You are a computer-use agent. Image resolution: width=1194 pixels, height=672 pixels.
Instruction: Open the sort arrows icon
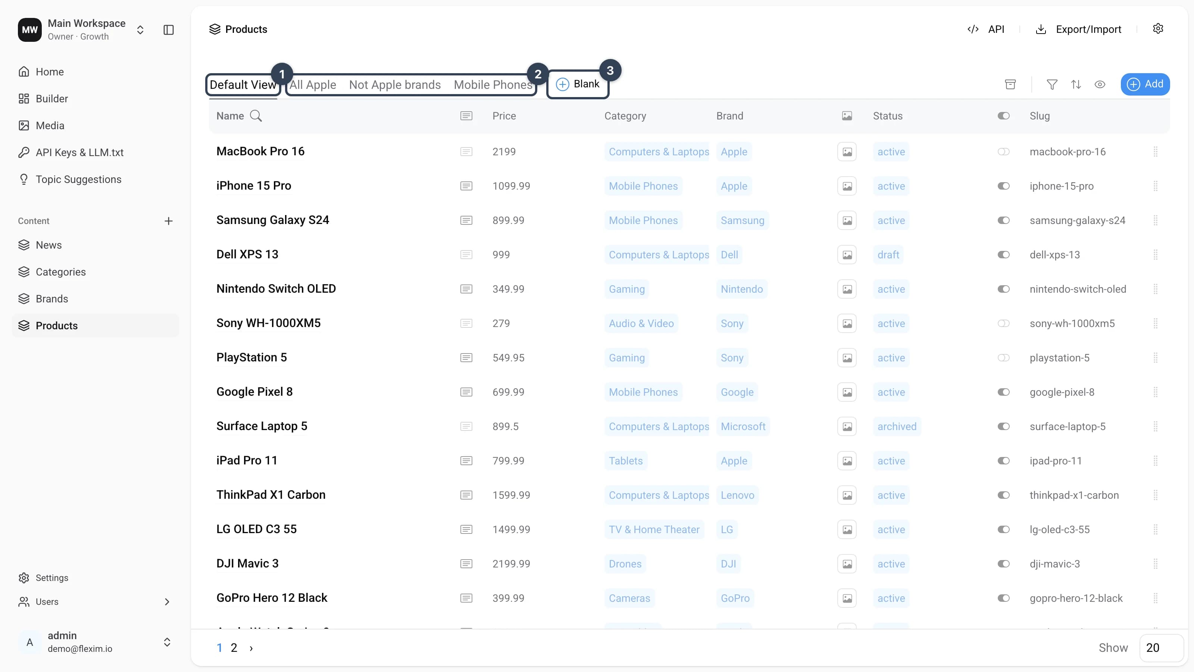pos(1076,84)
